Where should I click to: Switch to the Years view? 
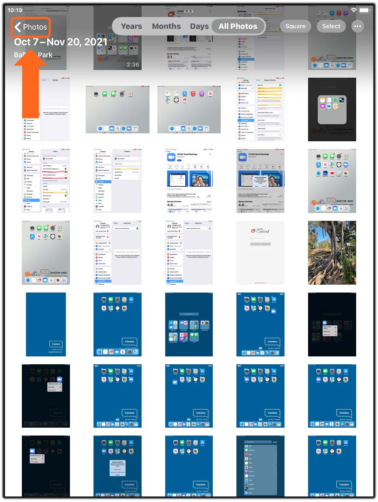[131, 26]
